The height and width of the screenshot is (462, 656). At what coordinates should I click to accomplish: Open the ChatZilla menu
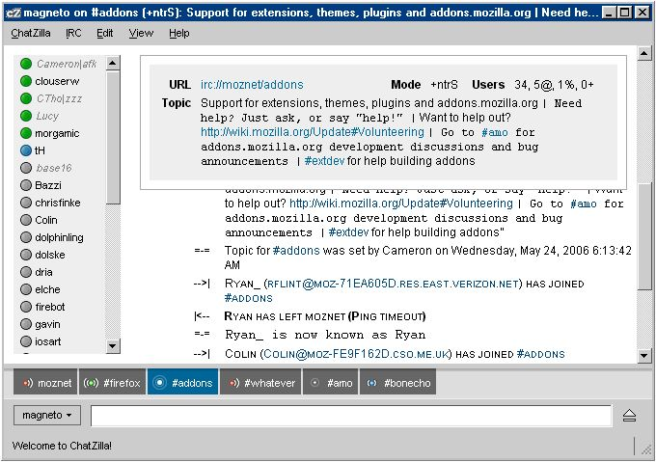click(31, 33)
